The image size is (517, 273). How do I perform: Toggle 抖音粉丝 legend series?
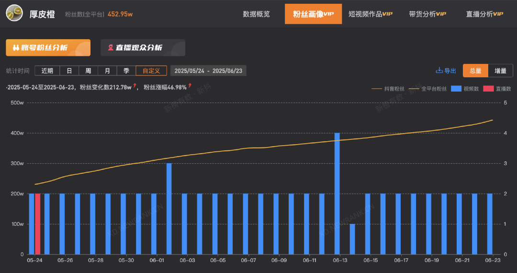point(388,89)
